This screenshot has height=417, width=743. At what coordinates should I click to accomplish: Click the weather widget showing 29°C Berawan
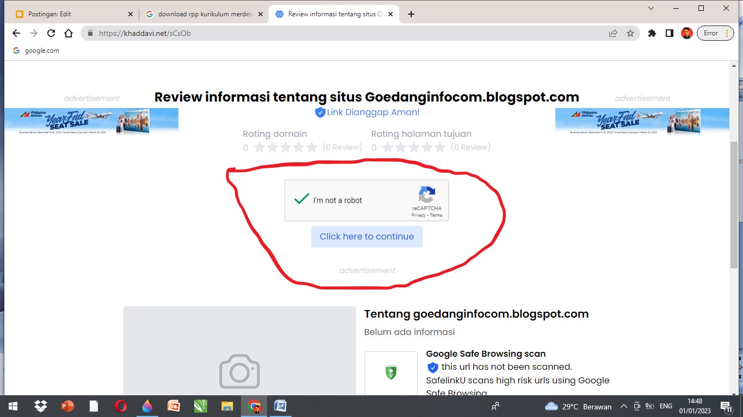click(x=578, y=406)
